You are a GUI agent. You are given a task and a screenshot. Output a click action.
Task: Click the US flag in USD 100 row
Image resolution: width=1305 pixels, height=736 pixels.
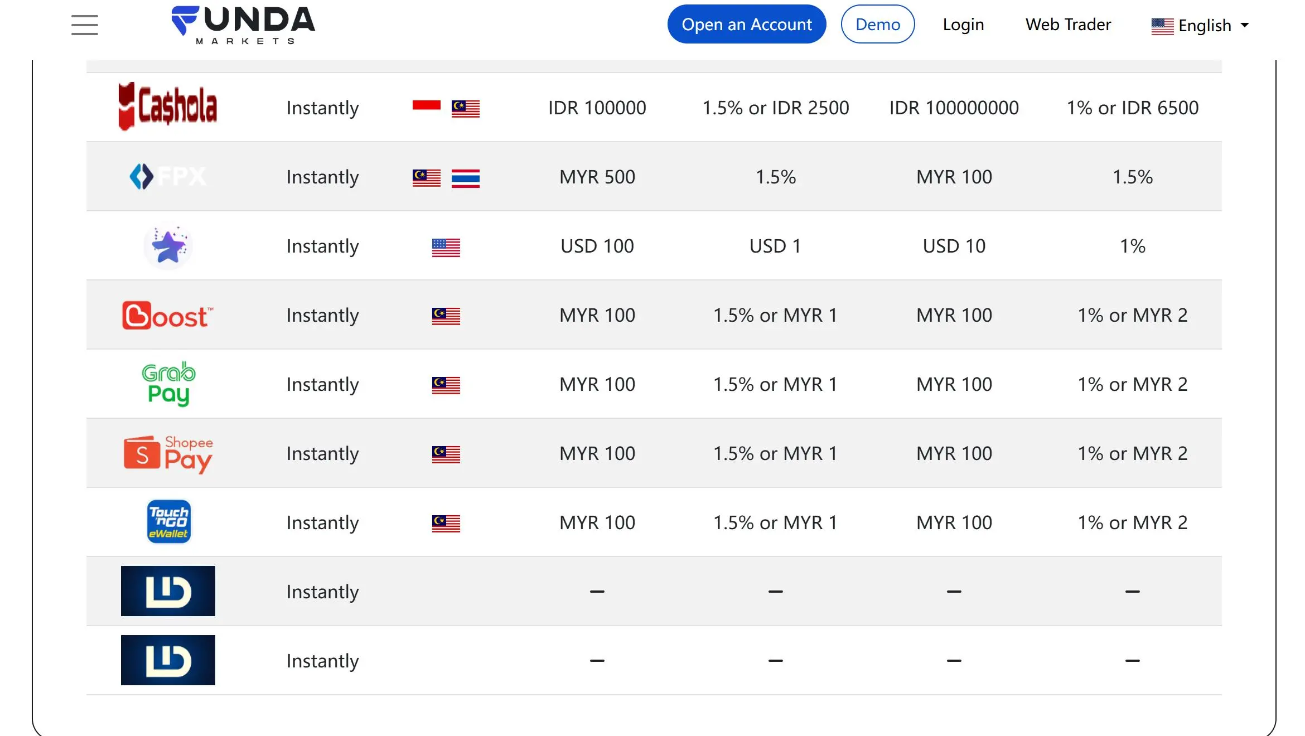click(446, 247)
